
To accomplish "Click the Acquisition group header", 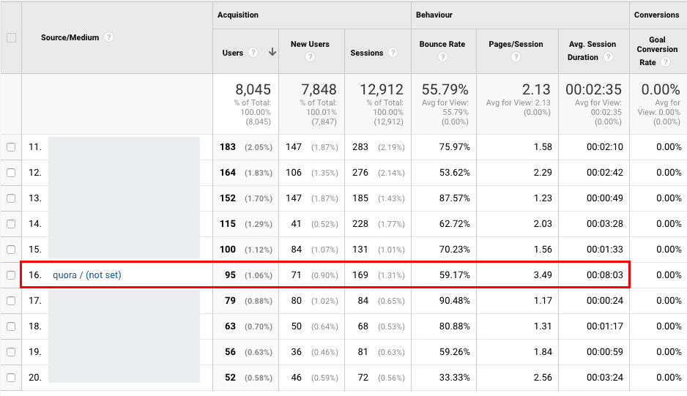I will tap(238, 15).
